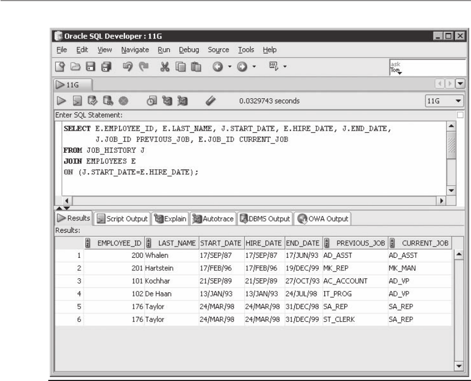Open the tab list dropdown arrow
Viewport: 471px width, 381px height.
pyautogui.click(x=460, y=84)
